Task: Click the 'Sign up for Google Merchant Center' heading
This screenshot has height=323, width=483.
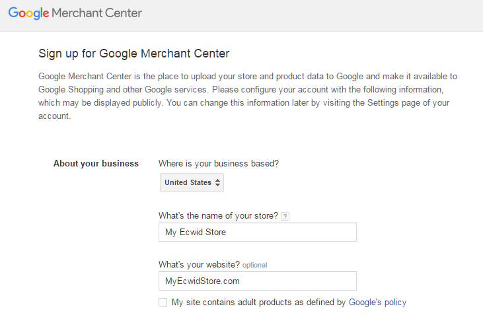Action: coord(133,54)
